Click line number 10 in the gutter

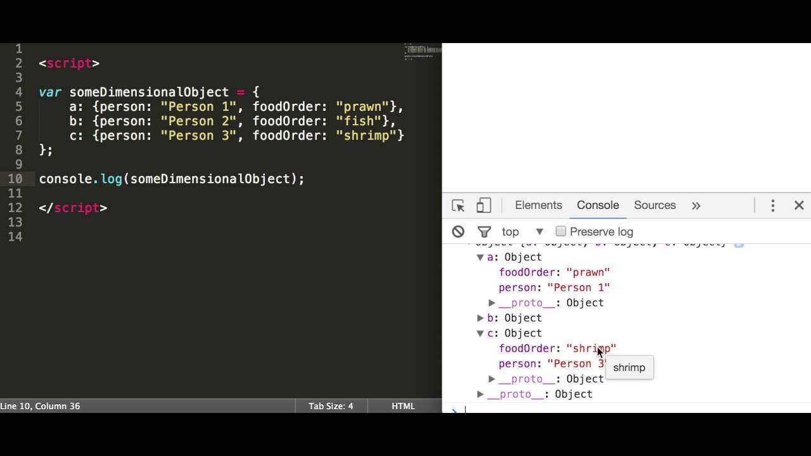point(15,179)
